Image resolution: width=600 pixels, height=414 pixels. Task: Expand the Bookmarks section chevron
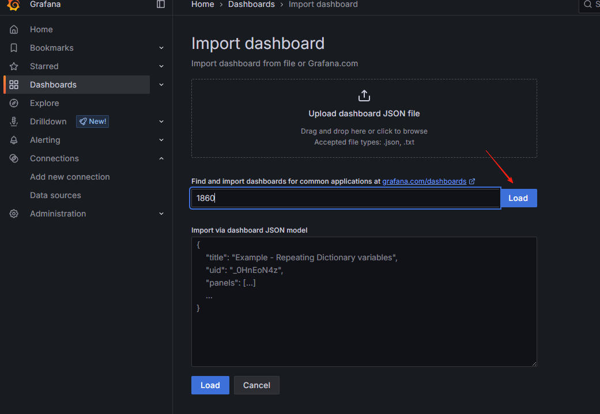(161, 48)
